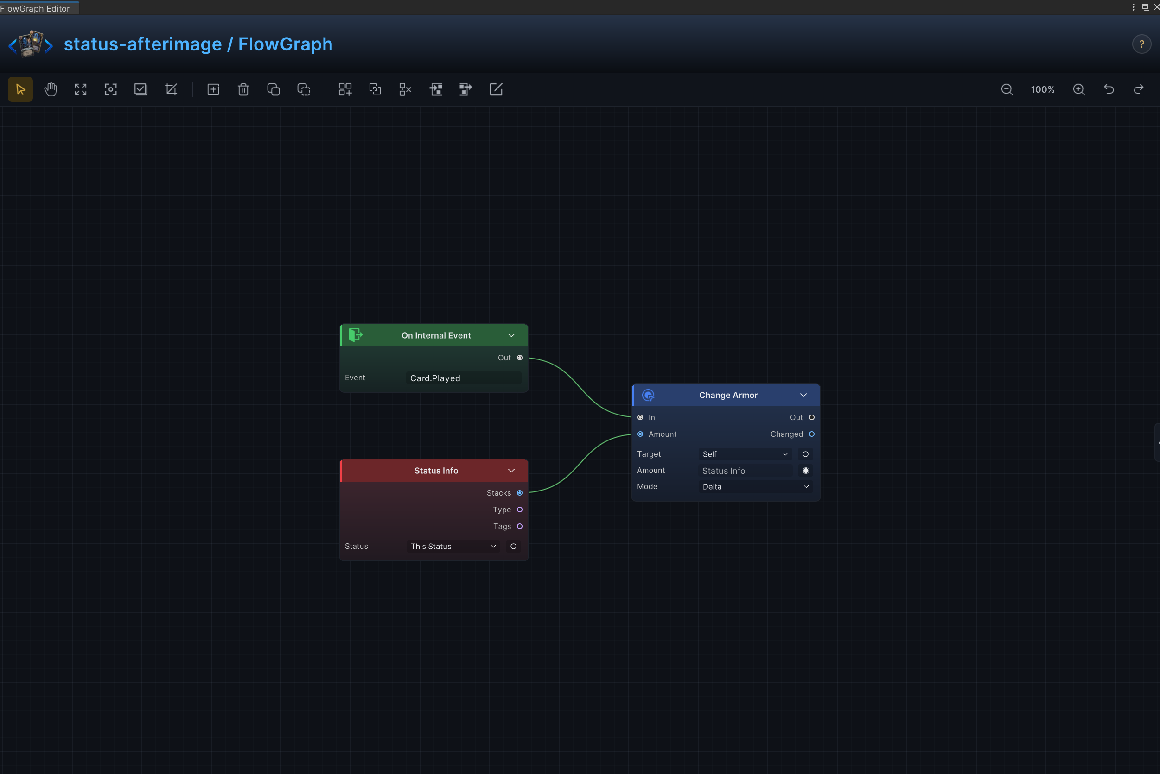Click the Status input port circle

513,547
